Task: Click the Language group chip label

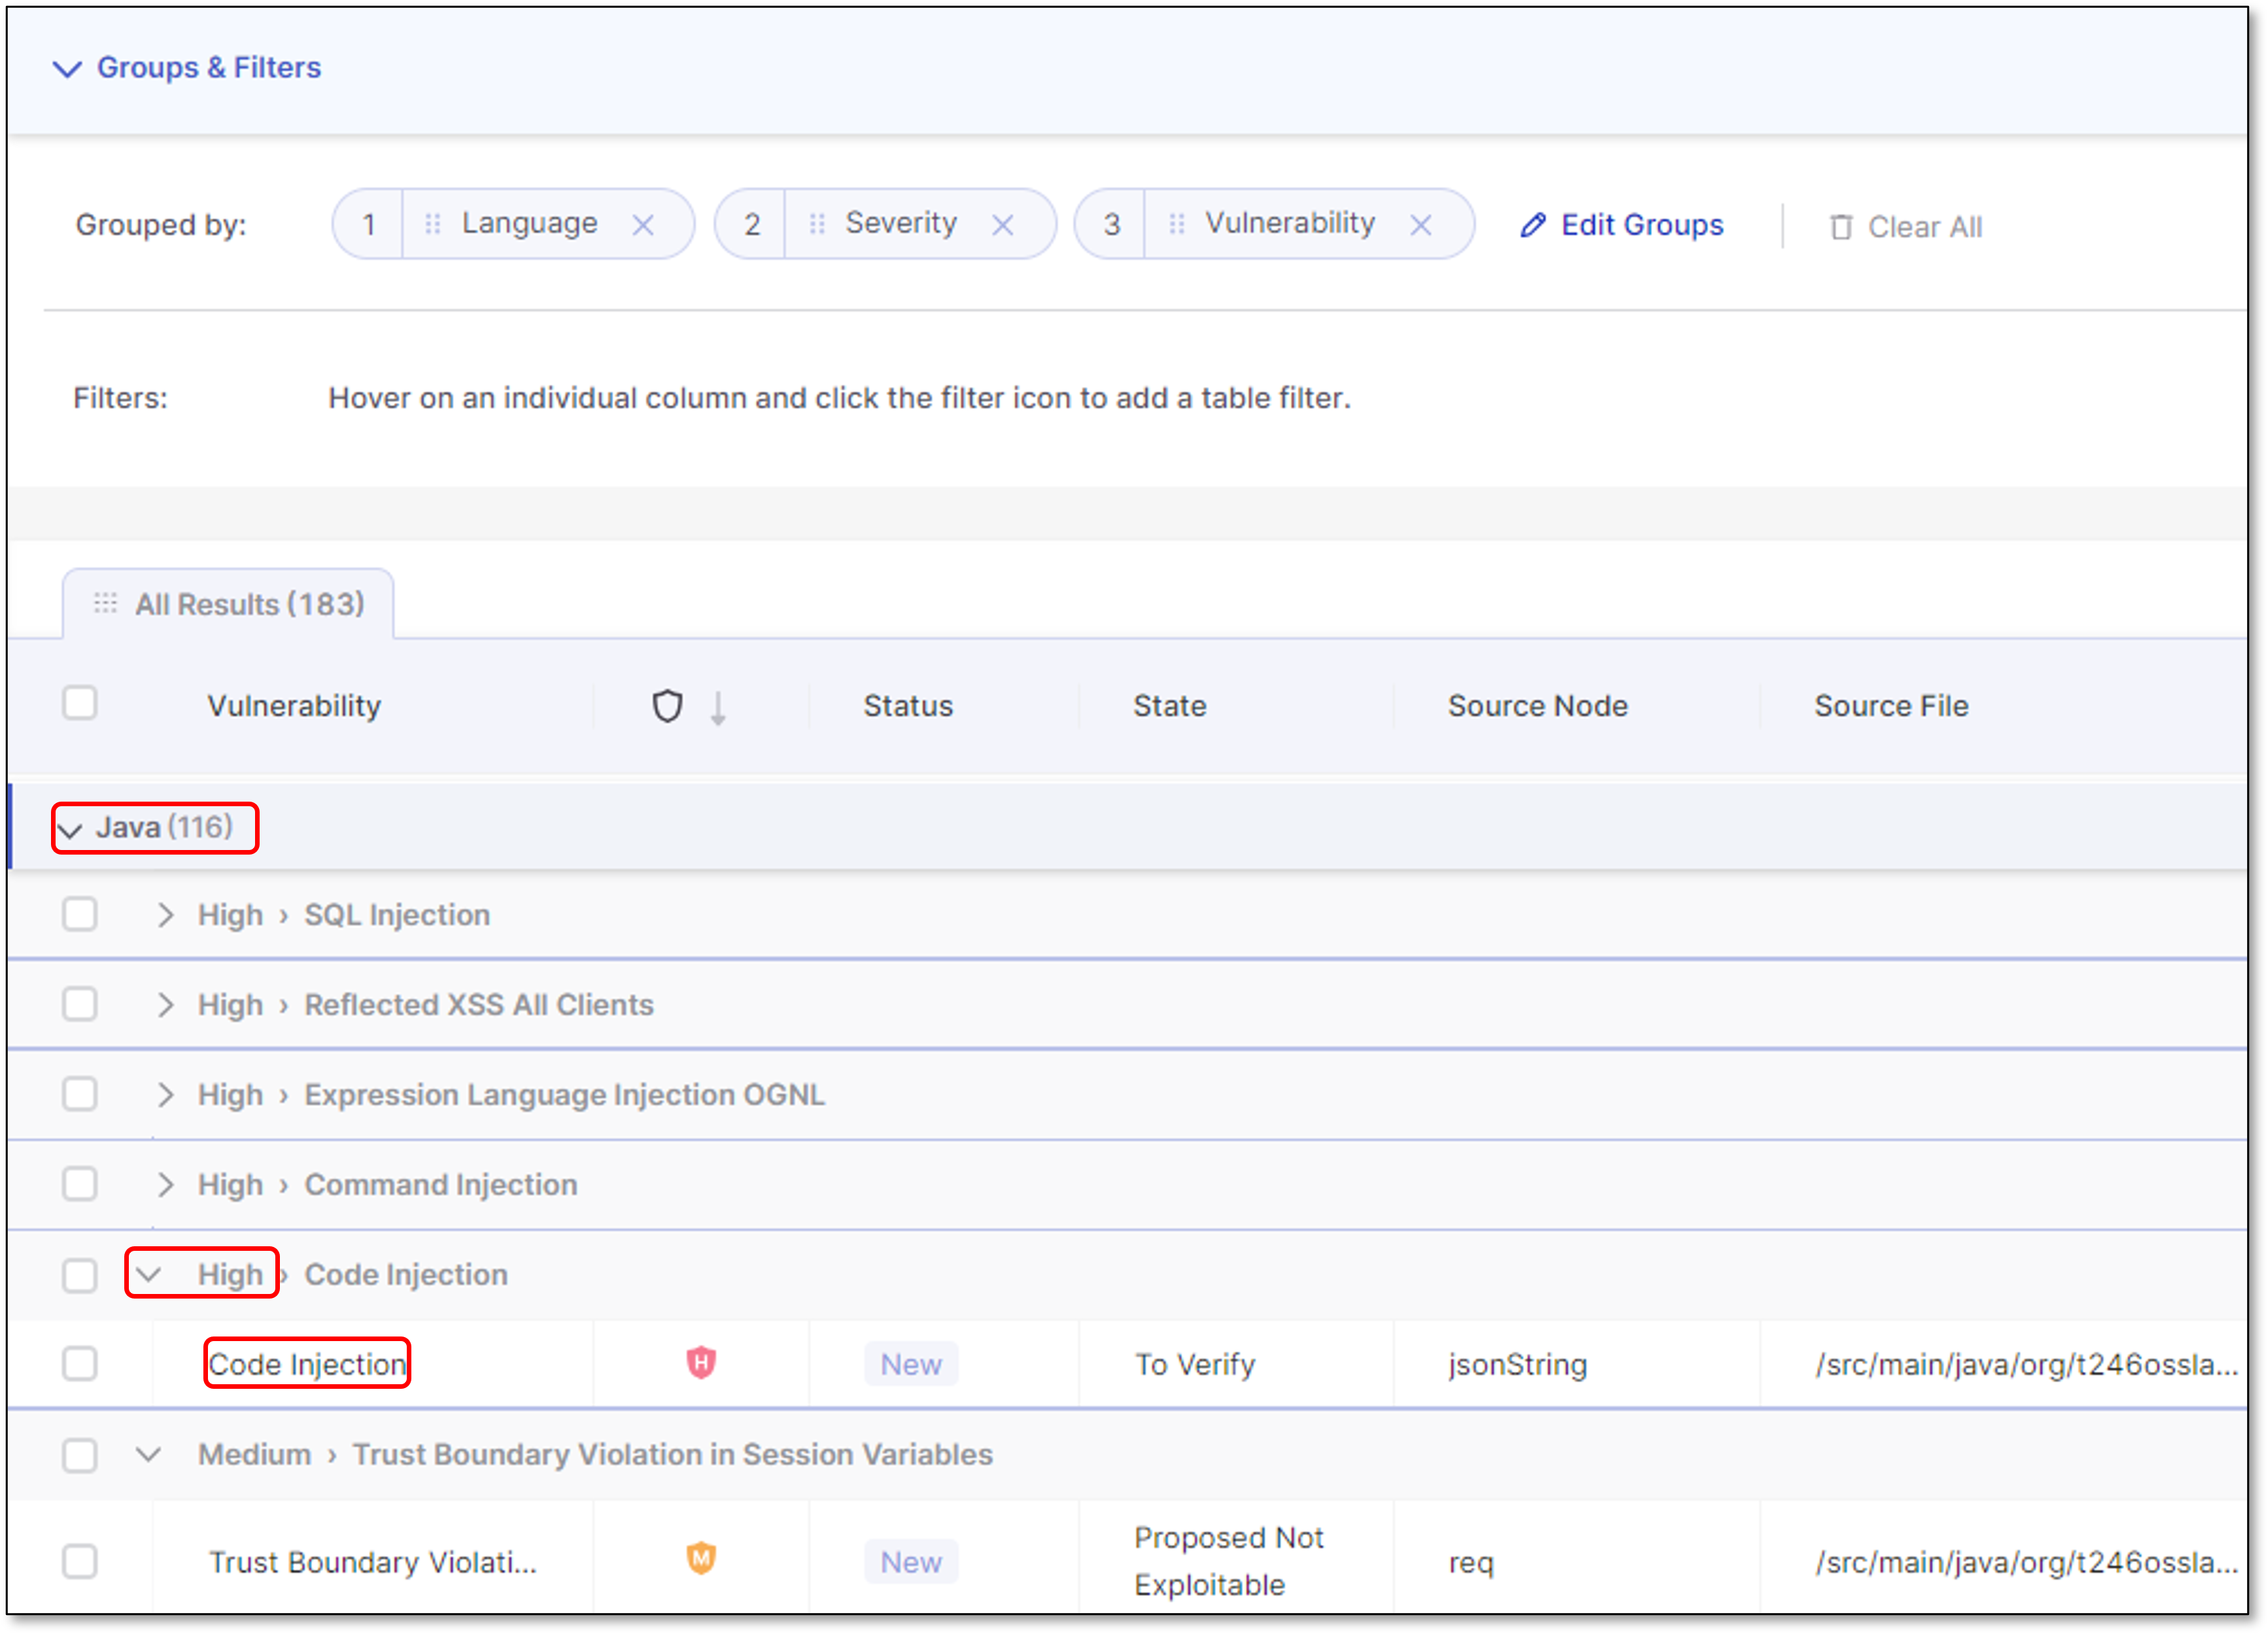Action: [529, 223]
